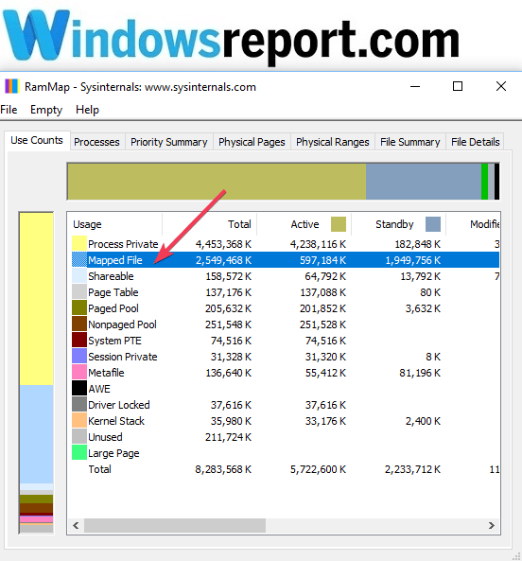Click the 8,283,568 K grand total value

(x=223, y=469)
